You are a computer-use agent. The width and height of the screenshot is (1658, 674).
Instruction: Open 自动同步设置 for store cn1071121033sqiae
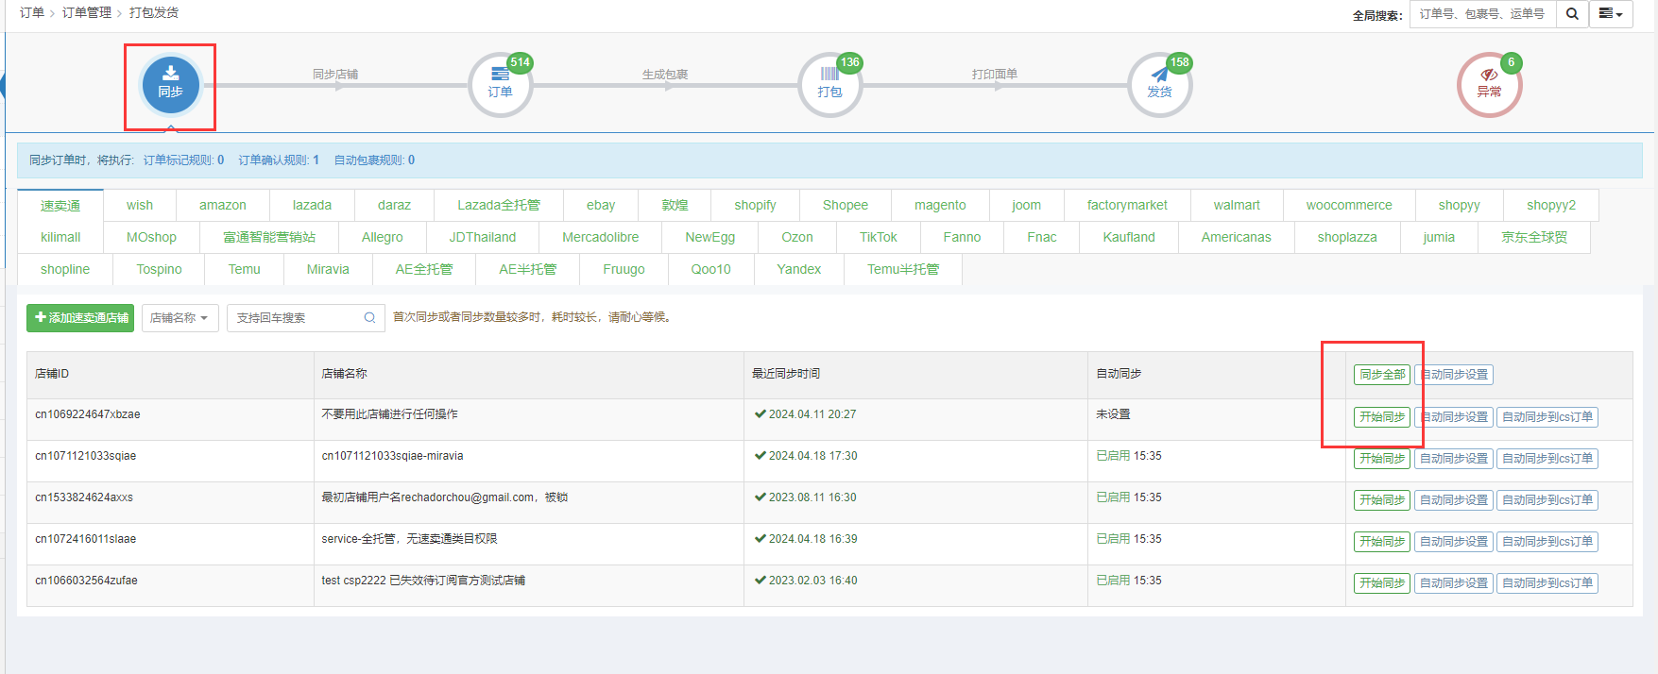1454,459
